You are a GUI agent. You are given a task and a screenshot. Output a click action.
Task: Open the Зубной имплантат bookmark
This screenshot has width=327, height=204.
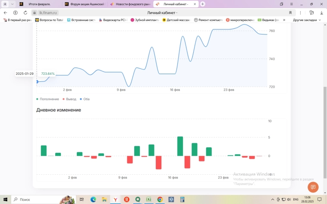pyautogui.click(x=146, y=20)
